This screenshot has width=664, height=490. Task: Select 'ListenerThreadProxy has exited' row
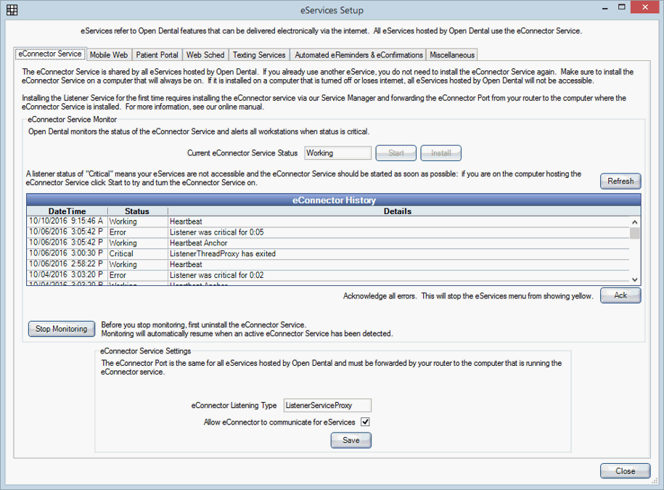click(x=328, y=253)
